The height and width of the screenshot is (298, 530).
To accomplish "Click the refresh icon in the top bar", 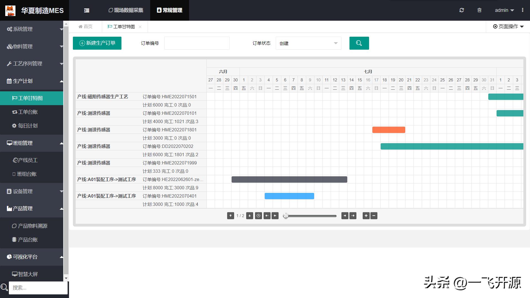I will (x=462, y=10).
